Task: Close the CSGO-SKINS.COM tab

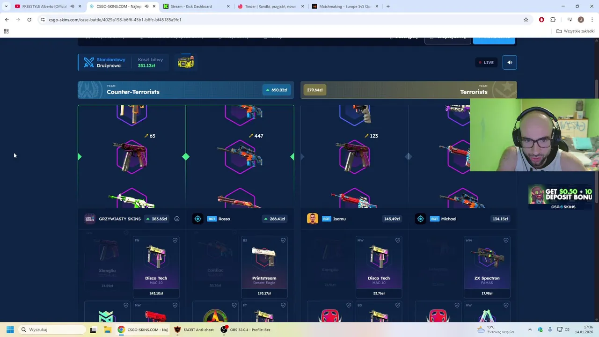Action: point(154,7)
